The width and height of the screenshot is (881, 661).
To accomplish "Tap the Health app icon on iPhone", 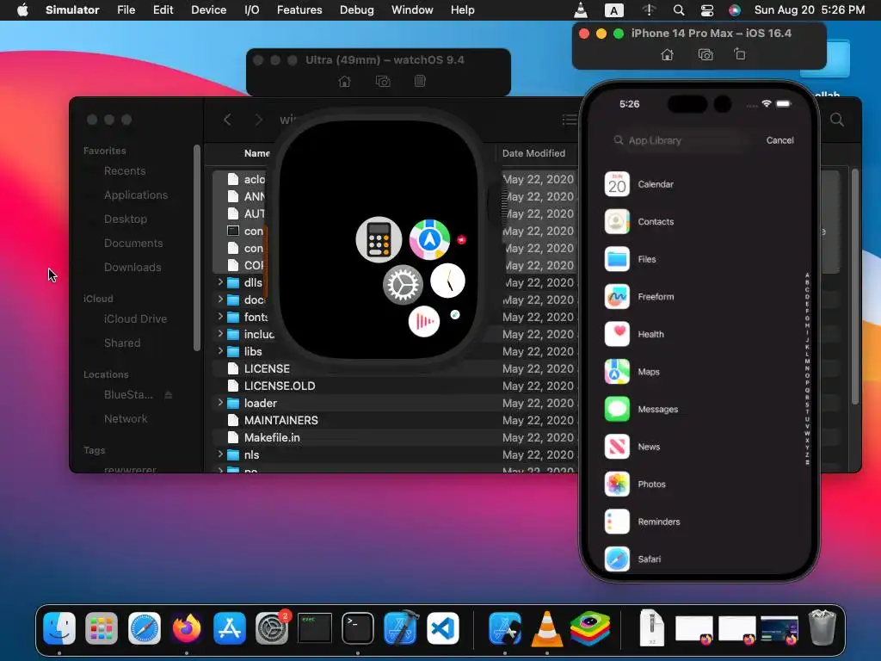I will pos(617,334).
